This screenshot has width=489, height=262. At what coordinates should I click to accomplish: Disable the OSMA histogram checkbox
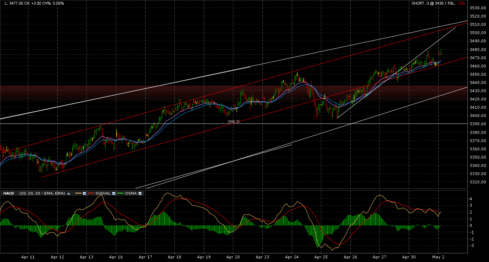140,193
